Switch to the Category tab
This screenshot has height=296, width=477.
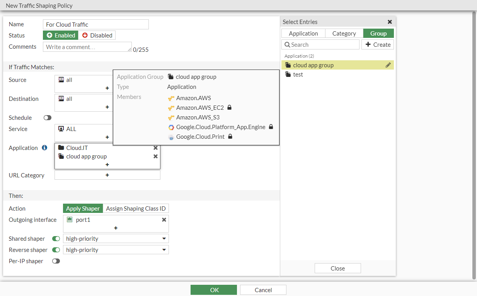click(344, 33)
